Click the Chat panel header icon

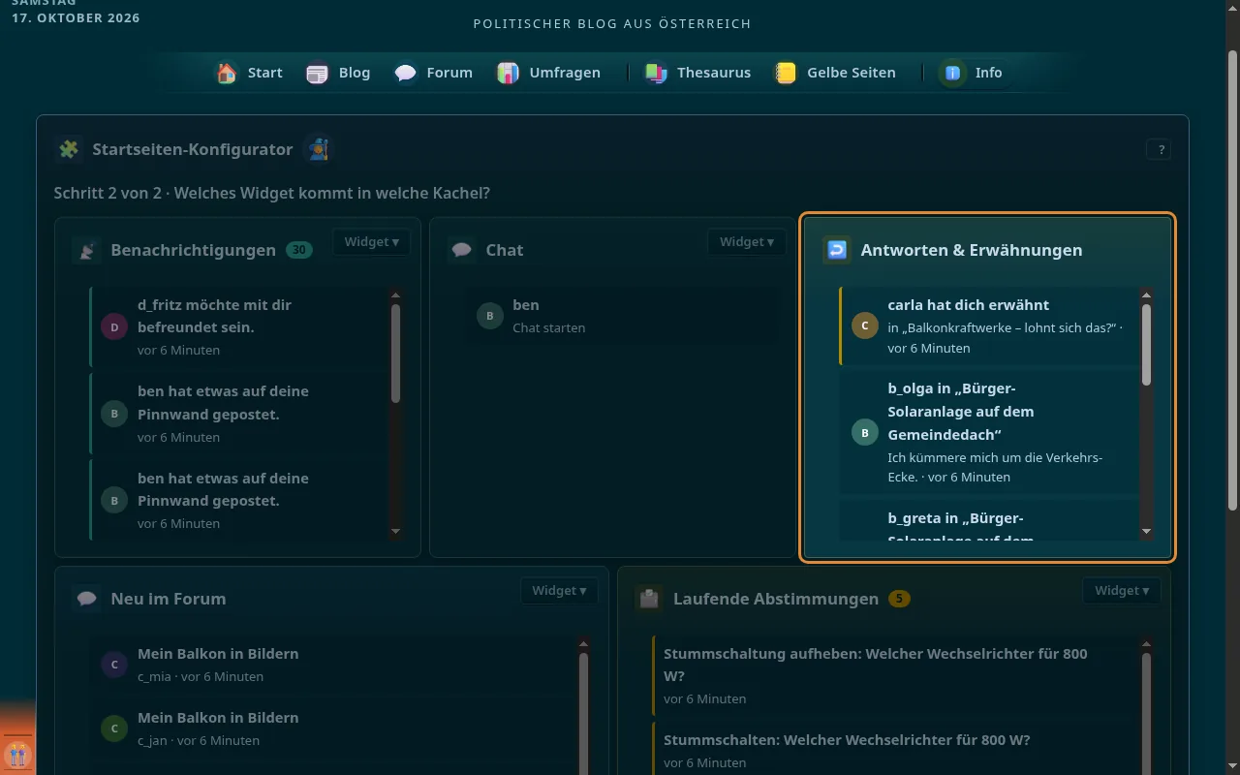click(x=462, y=250)
